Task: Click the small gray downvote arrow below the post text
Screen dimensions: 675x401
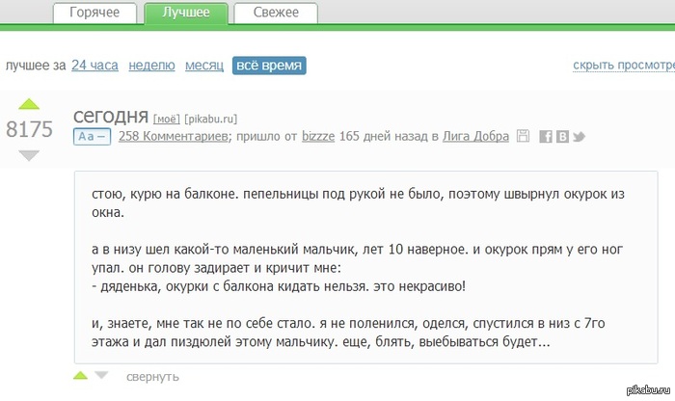Action: (x=101, y=375)
